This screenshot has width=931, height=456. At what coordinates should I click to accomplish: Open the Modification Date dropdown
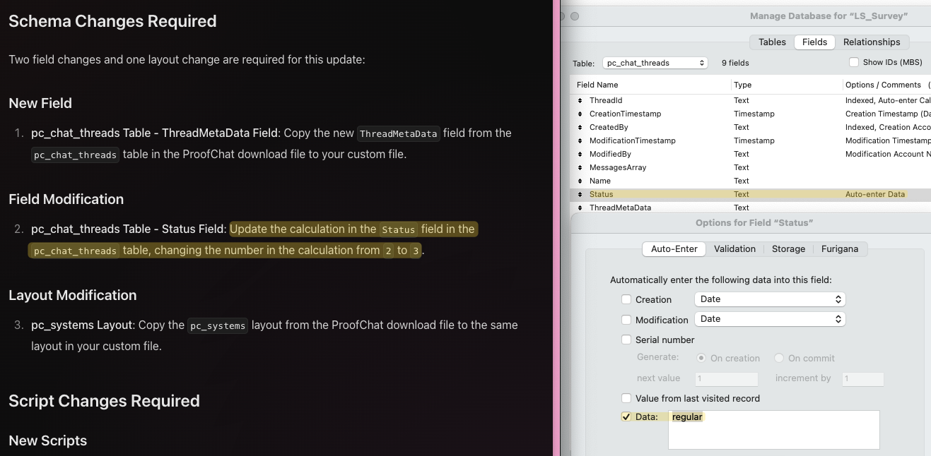coord(770,319)
